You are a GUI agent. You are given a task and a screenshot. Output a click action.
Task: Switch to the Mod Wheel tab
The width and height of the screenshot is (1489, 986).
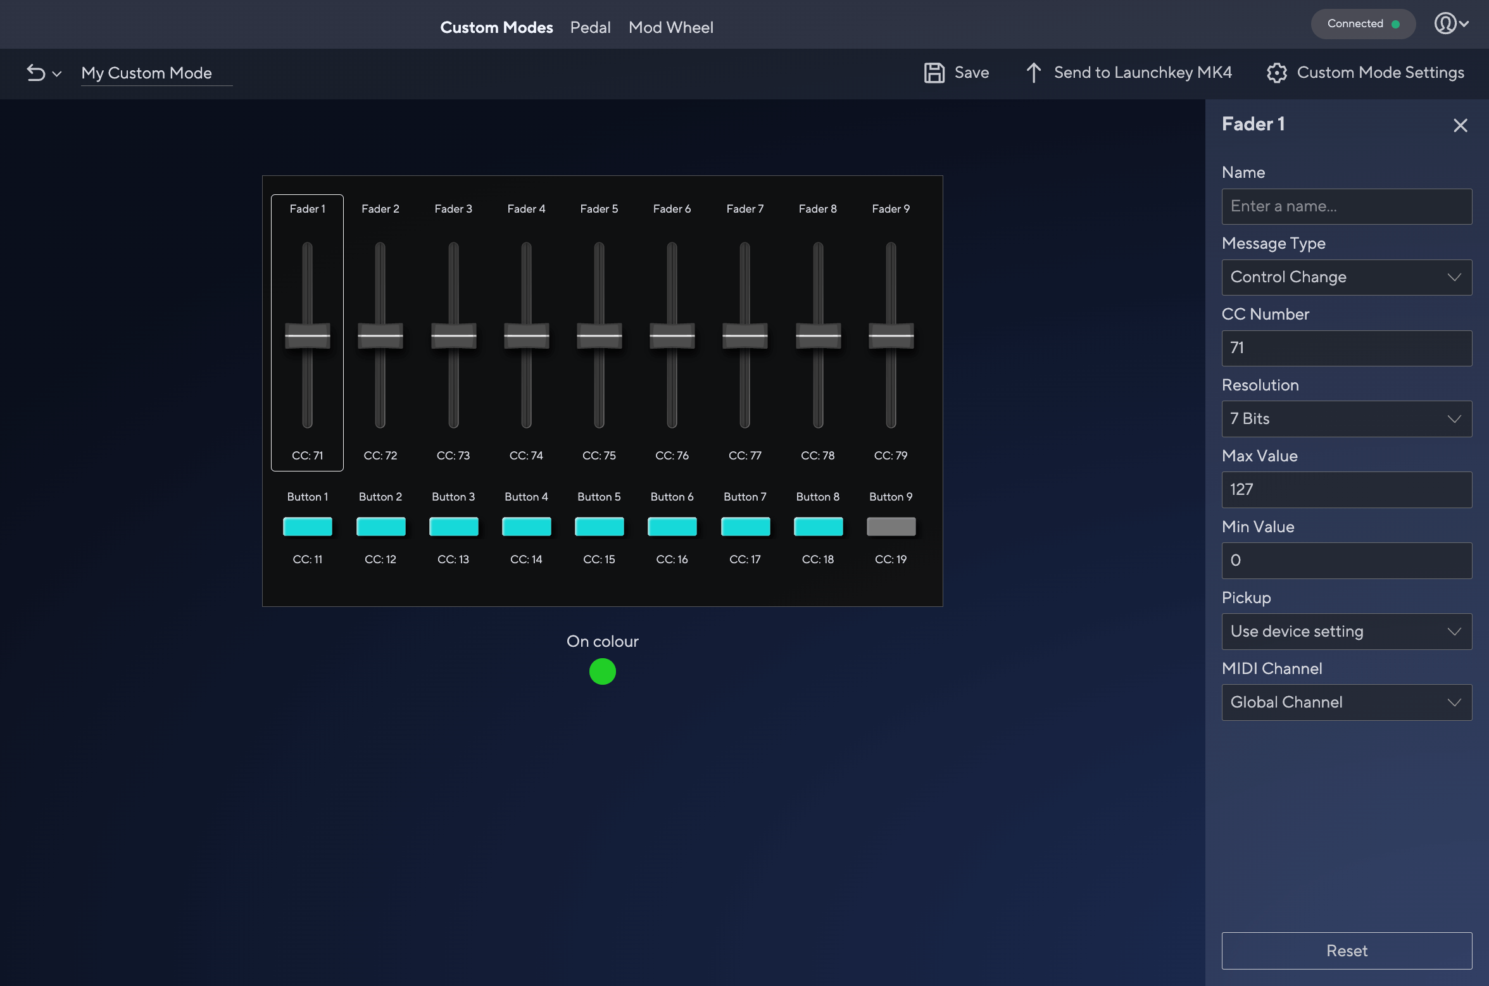click(x=670, y=27)
